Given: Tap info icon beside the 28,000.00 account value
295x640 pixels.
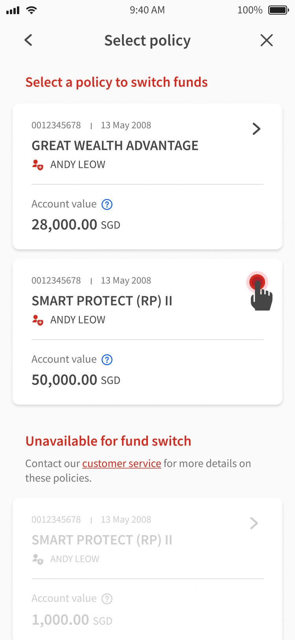Looking at the screenshot, I should click(x=107, y=205).
